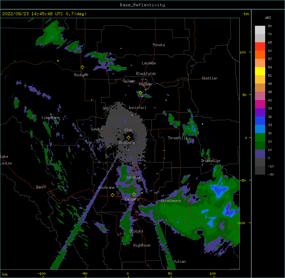Select the 42 dBZ magenta legend swatch
Image resolution: width=285 pixels, height=278 pixels.
click(260, 104)
